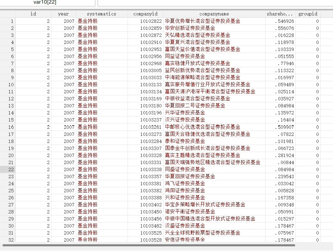This screenshot has height=251, width=333.
Task: Select the truncated shareho... column header
Action: point(280,14)
